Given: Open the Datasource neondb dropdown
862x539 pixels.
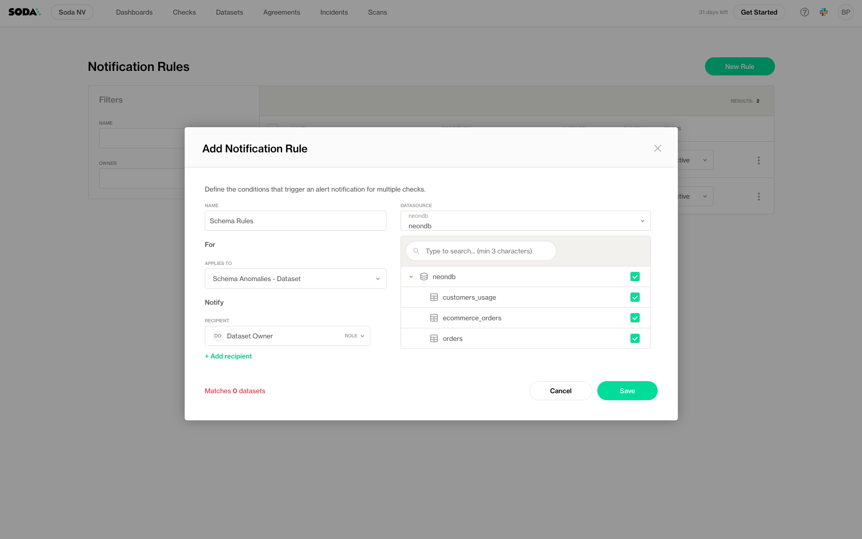Looking at the screenshot, I should (x=525, y=221).
